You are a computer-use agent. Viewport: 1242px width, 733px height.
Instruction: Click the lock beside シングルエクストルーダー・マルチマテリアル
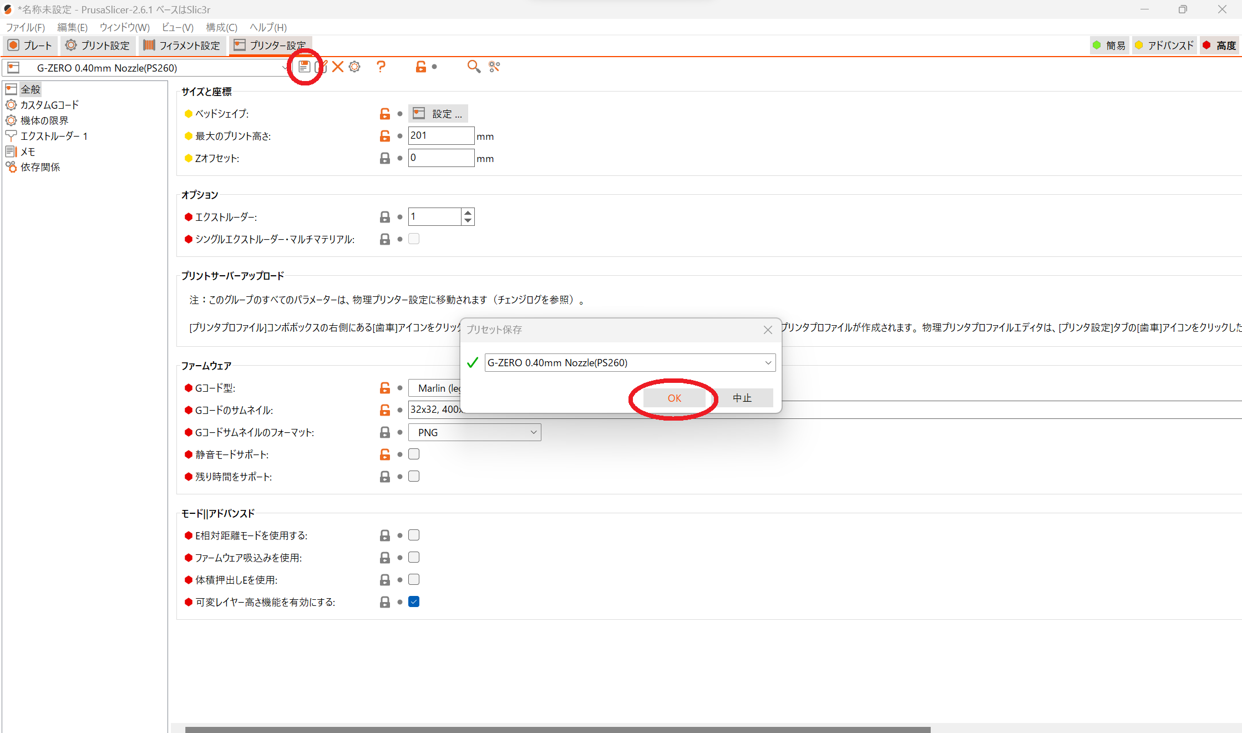coord(384,239)
